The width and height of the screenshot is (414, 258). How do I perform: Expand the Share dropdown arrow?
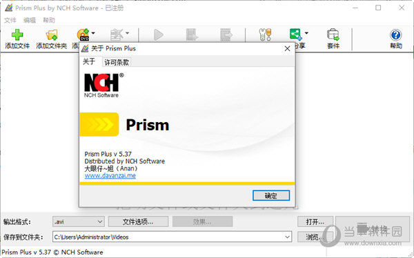[306, 33]
